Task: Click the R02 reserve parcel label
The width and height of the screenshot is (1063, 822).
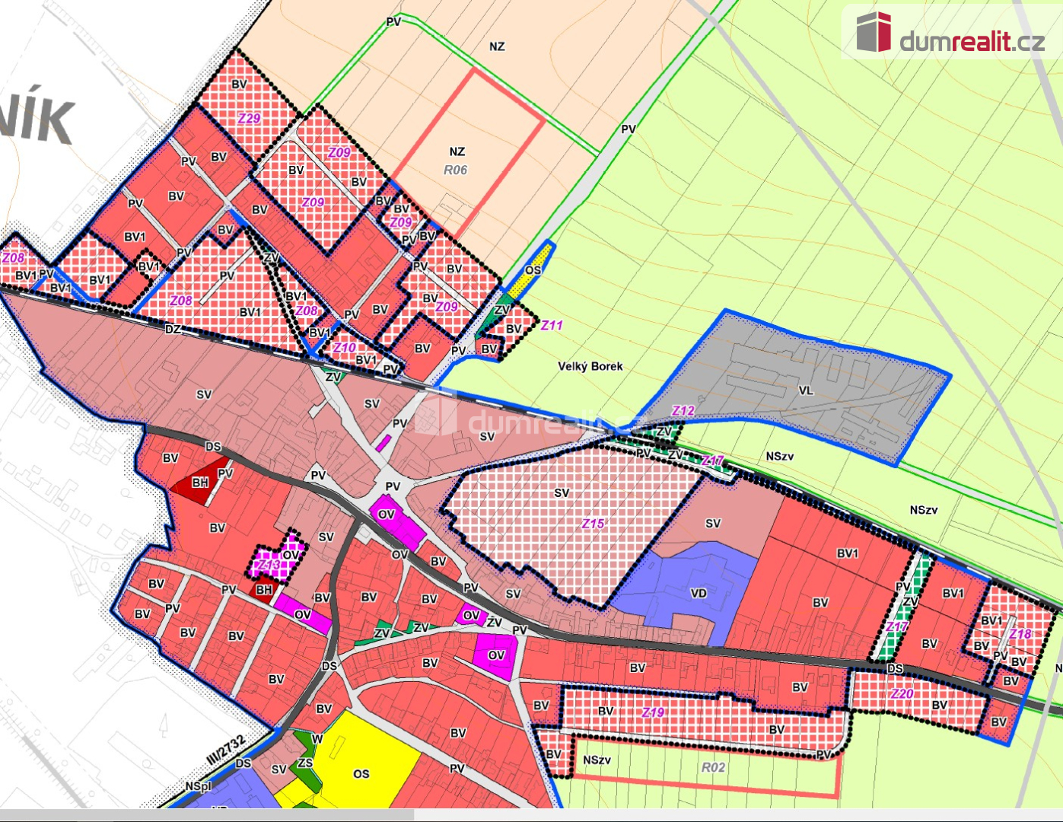Action: tap(713, 767)
